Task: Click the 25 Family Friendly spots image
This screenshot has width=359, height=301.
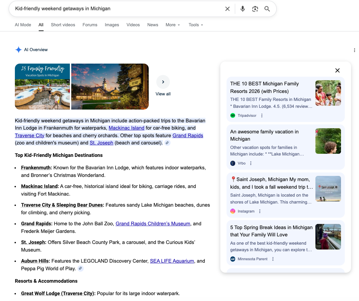Action: 42,86
